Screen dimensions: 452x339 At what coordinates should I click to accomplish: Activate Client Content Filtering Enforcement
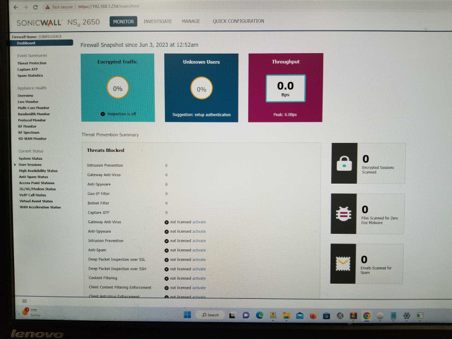click(199, 288)
